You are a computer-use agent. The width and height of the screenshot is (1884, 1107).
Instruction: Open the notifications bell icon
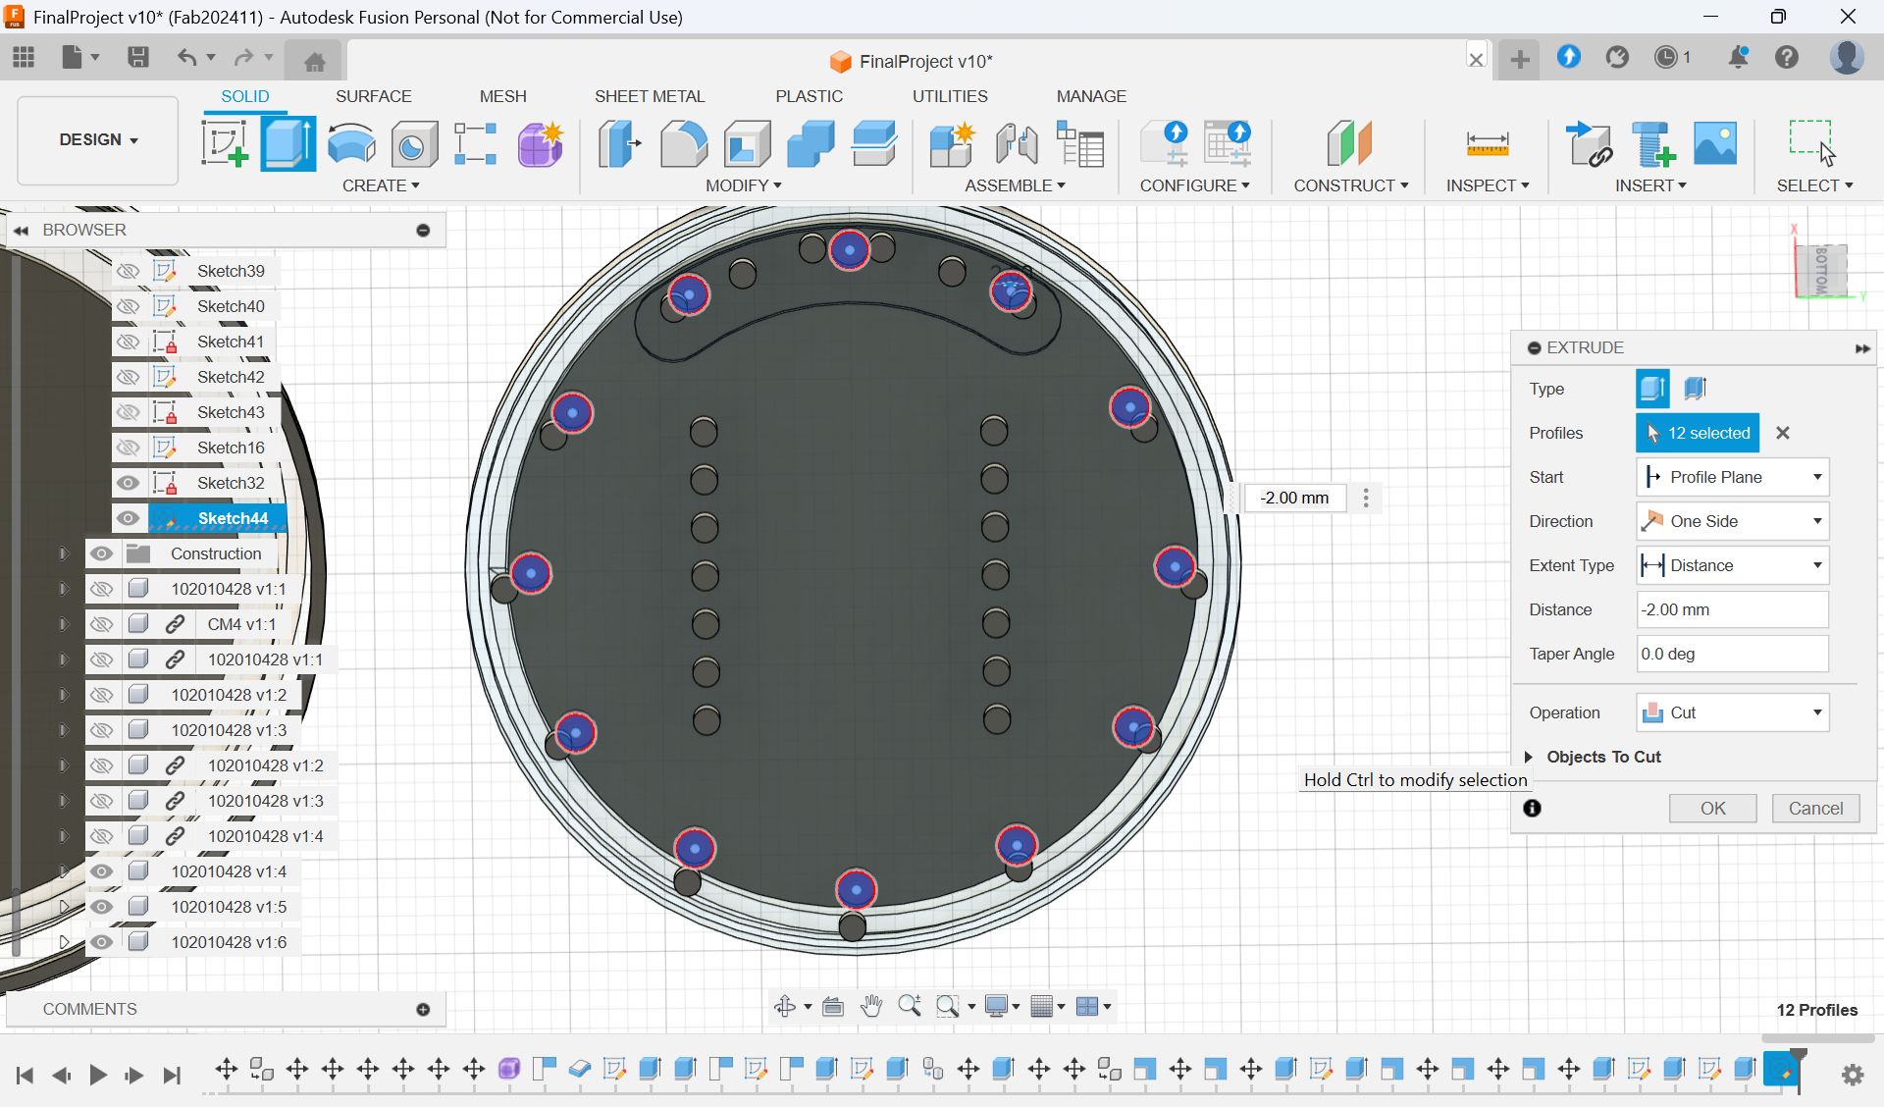(x=1738, y=57)
